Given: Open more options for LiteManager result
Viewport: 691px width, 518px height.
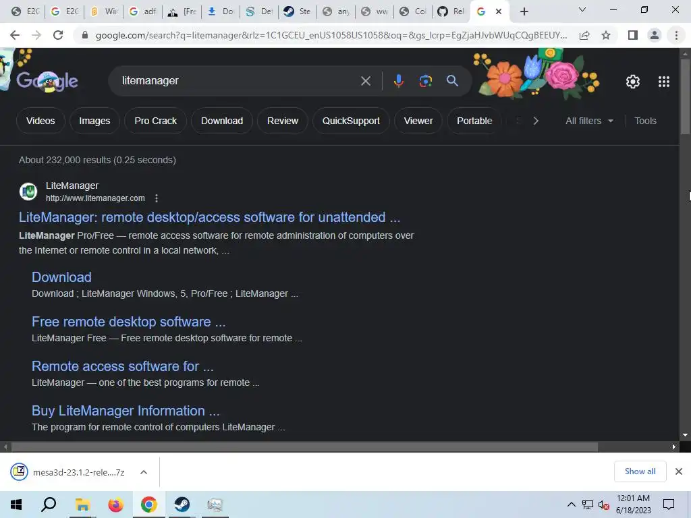Looking at the screenshot, I should point(157,198).
